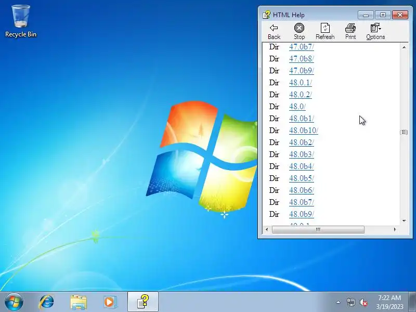Show hidden system tray icons
416x312 pixels.
point(338,302)
